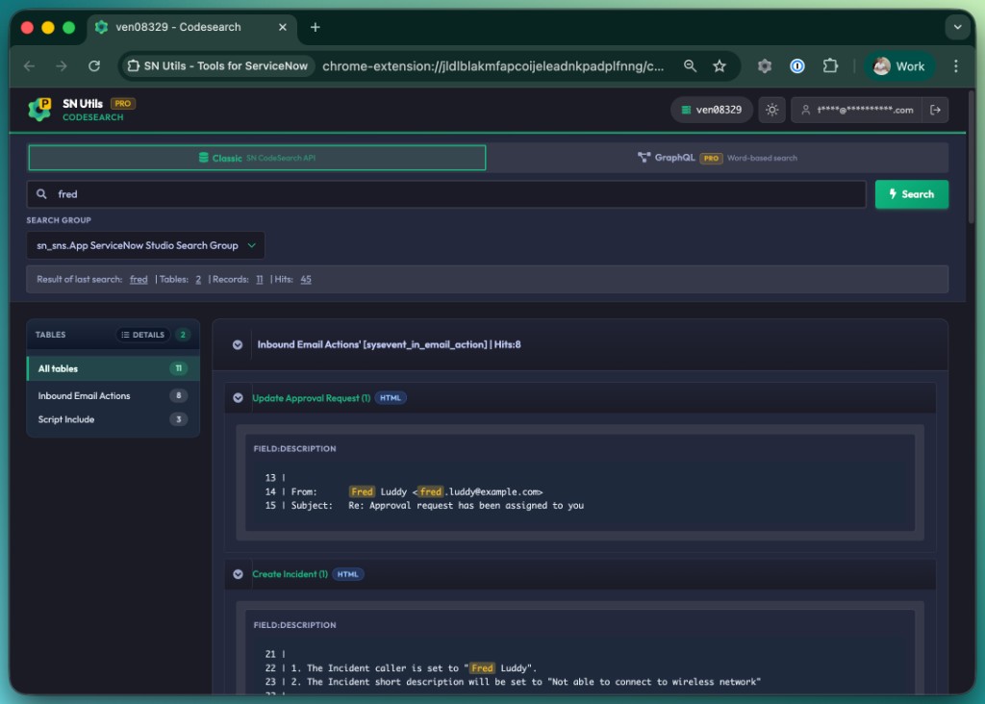Viewport: 985px width, 704px height.
Task: Collapse the Inbound Email Actions results group
Action: tap(238, 344)
